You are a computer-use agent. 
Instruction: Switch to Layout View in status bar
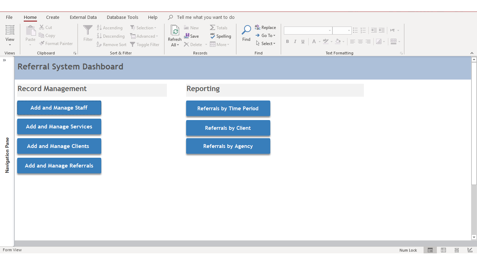tap(457, 250)
